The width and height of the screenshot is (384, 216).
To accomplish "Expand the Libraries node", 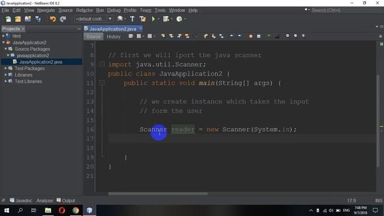I will coord(5,74).
